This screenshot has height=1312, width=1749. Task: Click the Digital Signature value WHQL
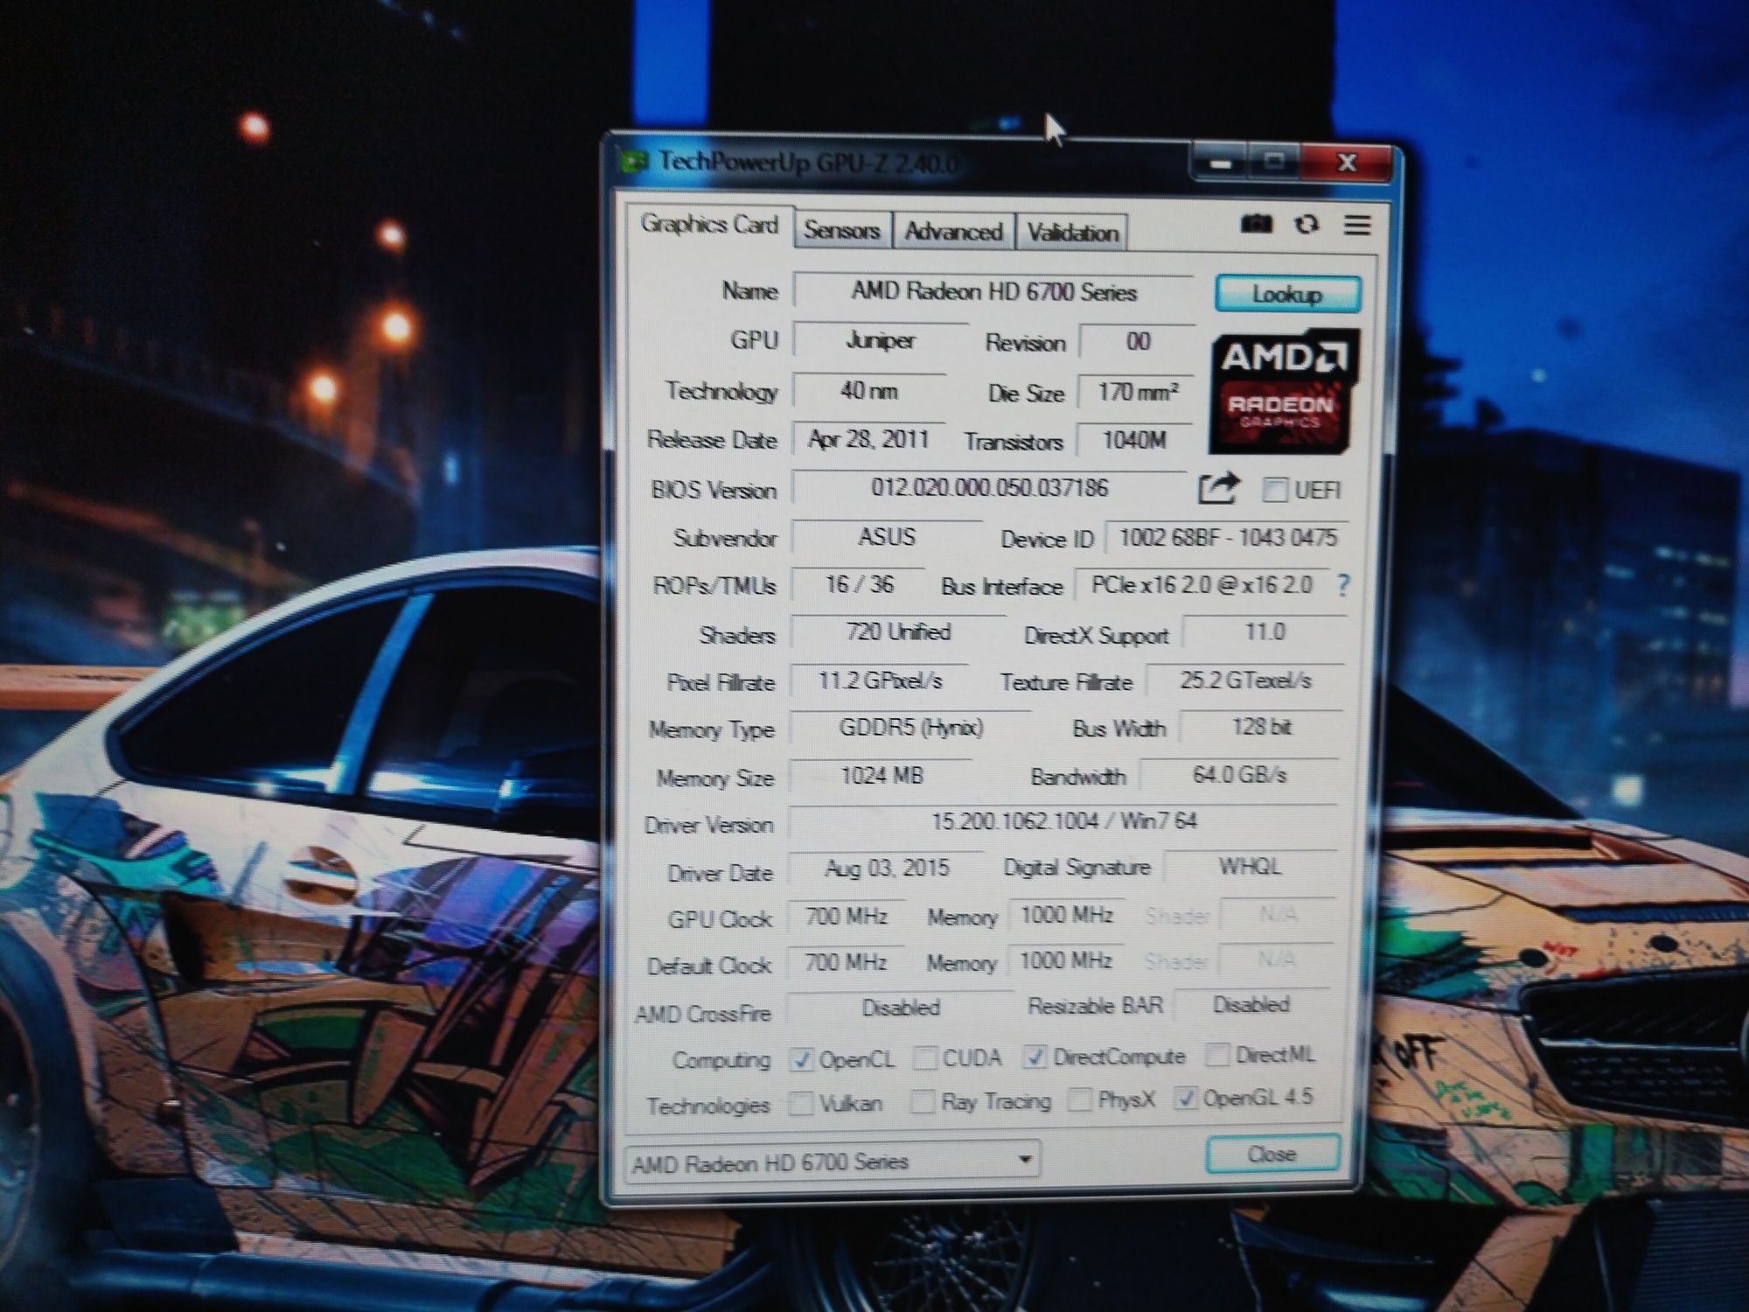pyautogui.click(x=1251, y=867)
